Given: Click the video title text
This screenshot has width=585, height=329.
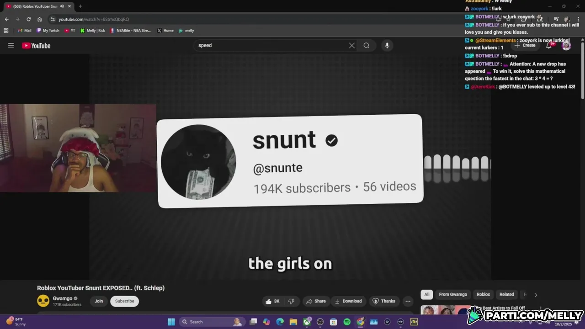Looking at the screenshot, I should (x=101, y=288).
